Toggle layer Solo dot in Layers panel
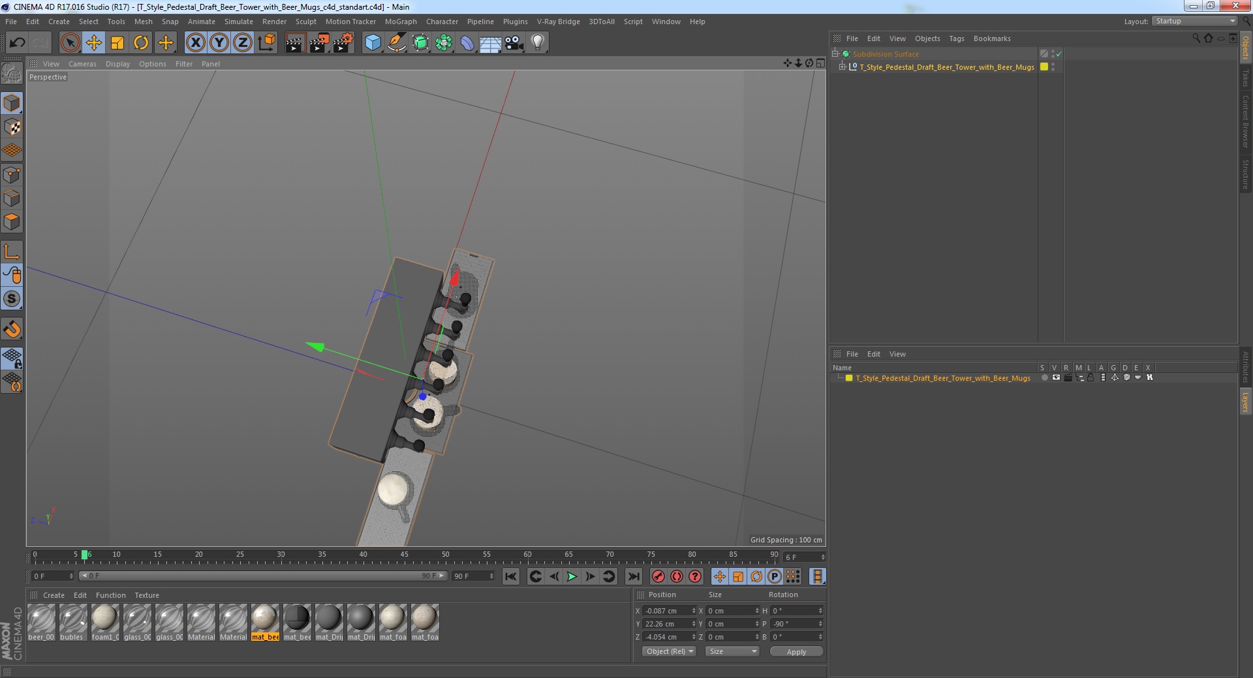This screenshot has width=1253, height=678. point(1044,377)
